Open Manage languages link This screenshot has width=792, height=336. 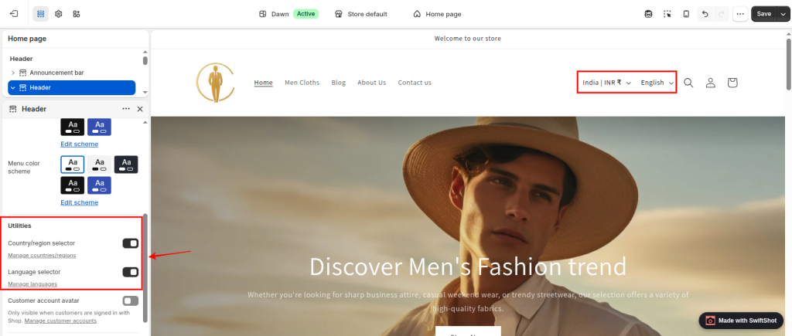(32, 284)
